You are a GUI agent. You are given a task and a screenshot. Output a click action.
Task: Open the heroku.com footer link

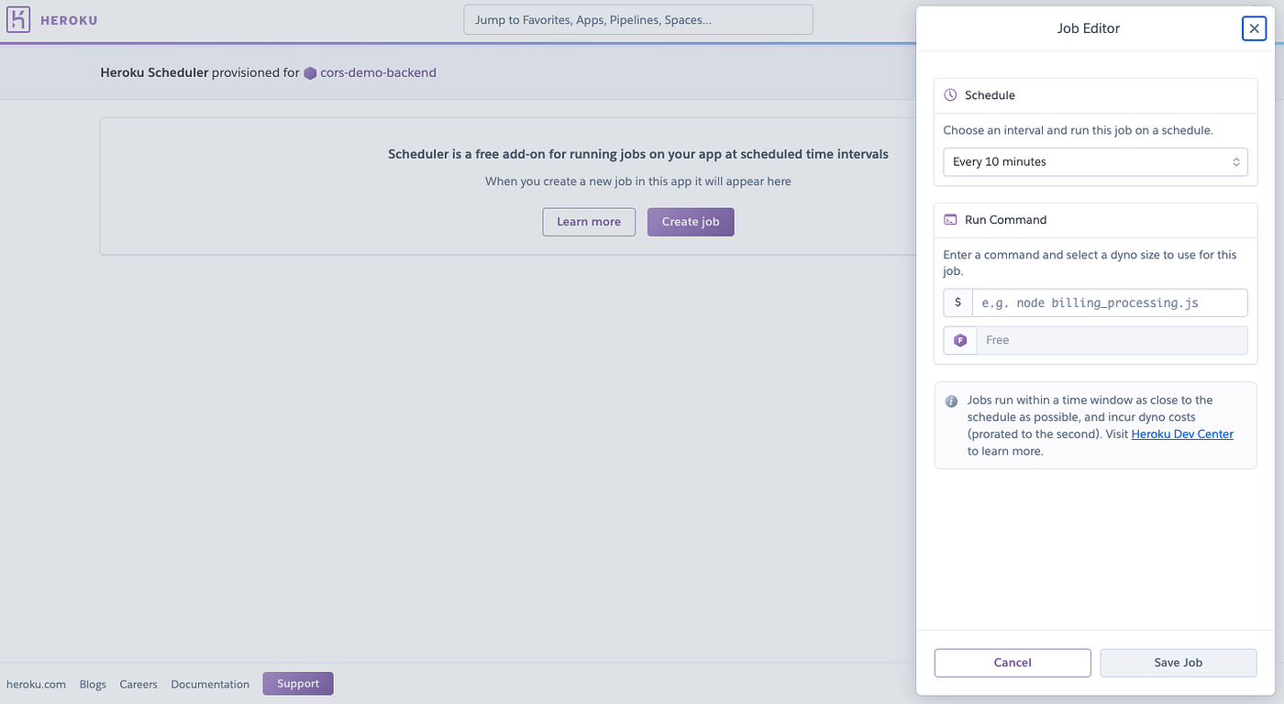36,685
